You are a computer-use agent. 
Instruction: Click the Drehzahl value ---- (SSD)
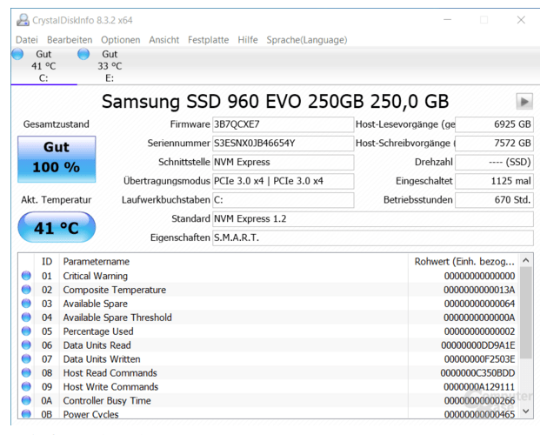click(x=494, y=162)
